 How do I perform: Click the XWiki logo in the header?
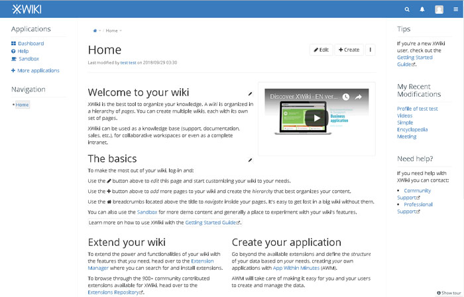coord(27,9)
